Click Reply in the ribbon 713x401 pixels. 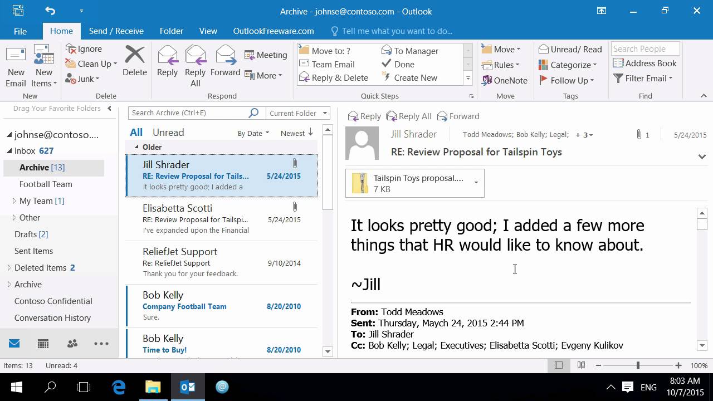coord(167,61)
